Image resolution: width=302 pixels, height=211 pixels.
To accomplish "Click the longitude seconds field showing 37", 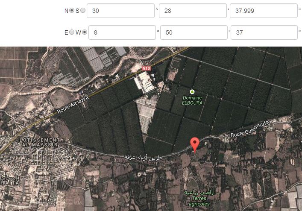I will (x=264, y=32).
